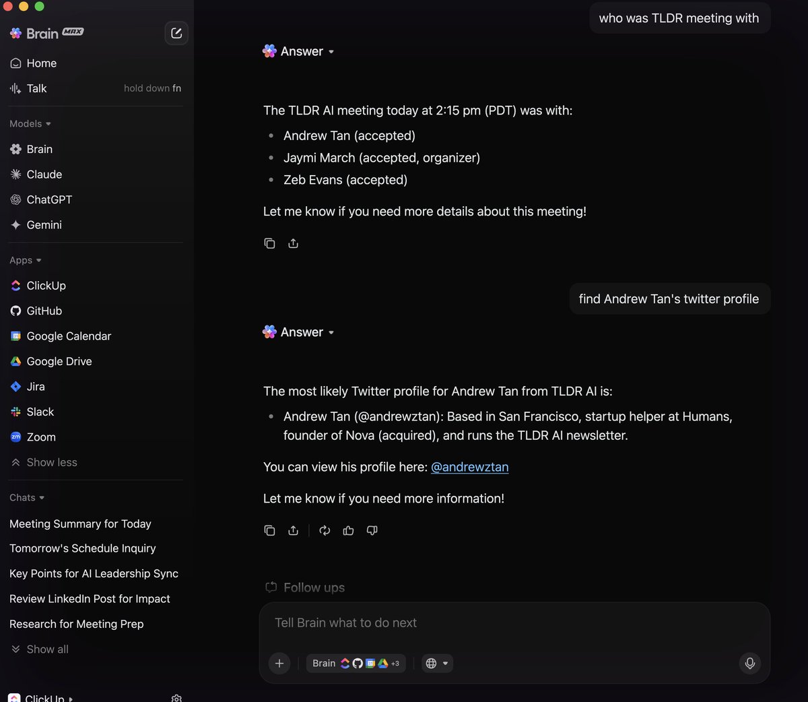
Task: Open the @andrewztan profile link
Action: pyautogui.click(x=469, y=468)
